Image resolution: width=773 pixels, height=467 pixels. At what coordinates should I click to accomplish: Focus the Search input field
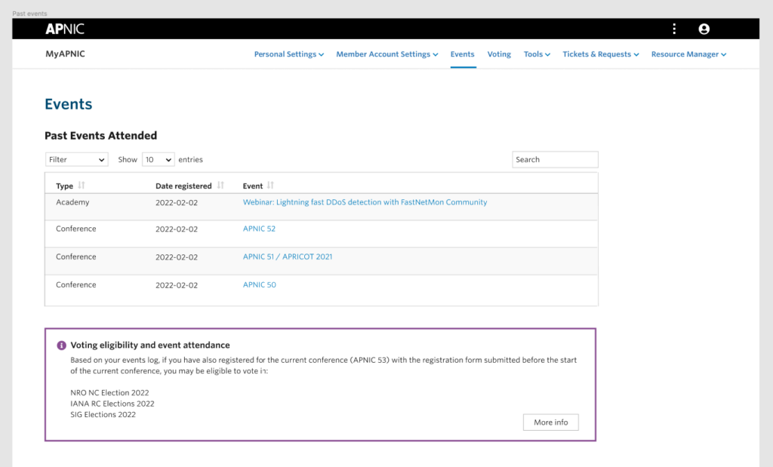(555, 160)
